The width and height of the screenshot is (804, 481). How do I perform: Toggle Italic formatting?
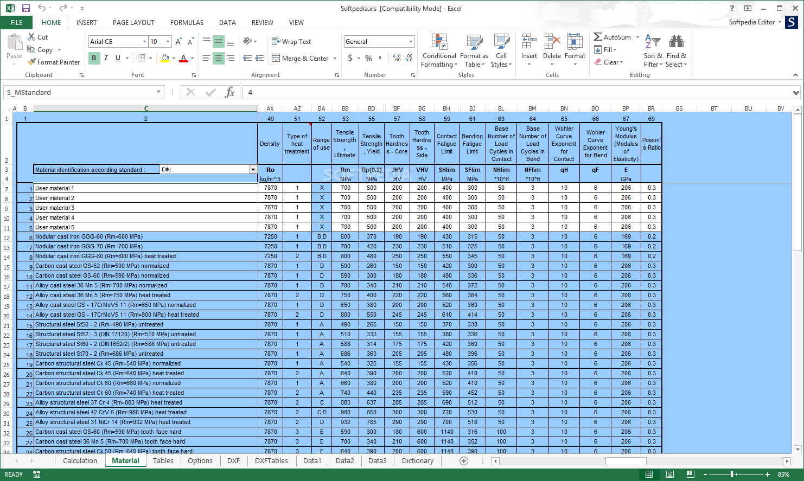[x=106, y=58]
